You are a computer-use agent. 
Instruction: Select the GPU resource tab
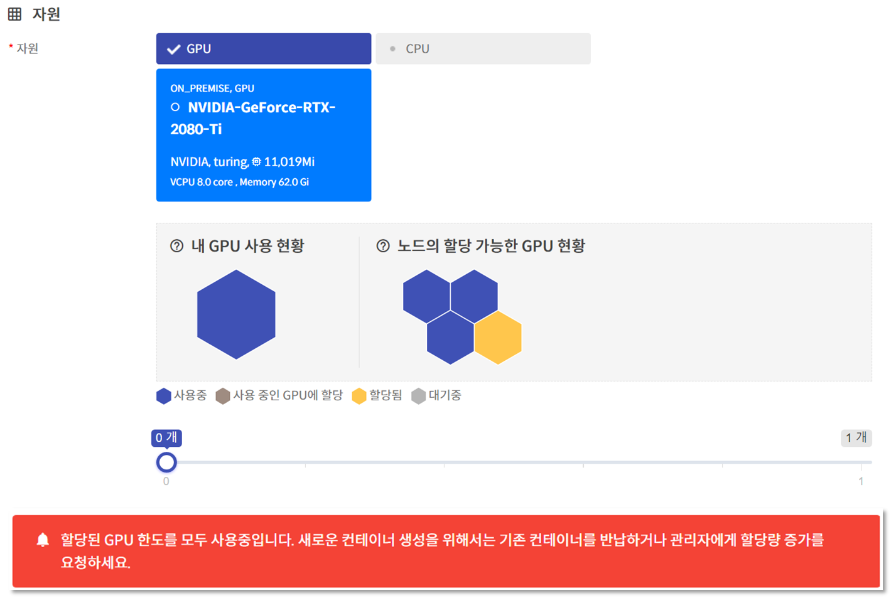(264, 49)
